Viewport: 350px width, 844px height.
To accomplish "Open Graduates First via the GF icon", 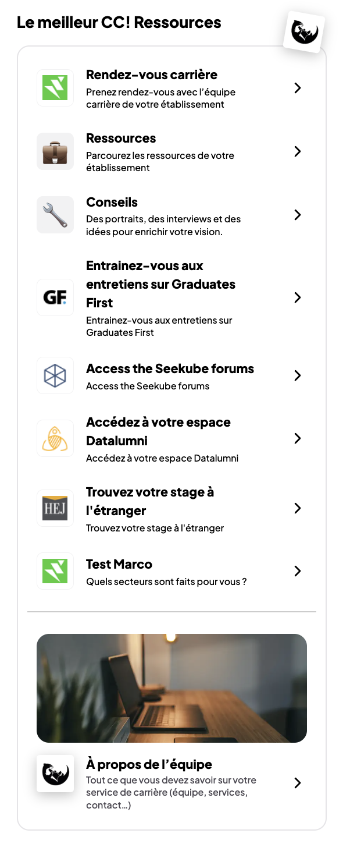I will coord(55,297).
